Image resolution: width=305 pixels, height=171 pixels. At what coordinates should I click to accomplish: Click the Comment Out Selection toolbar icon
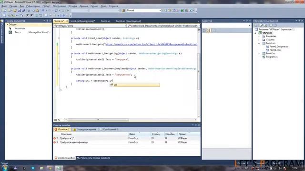coord(36,15)
